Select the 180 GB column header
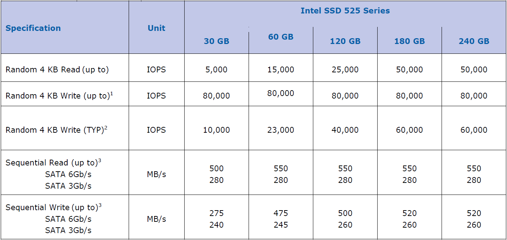This screenshot has height=240, width=507. [x=409, y=41]
